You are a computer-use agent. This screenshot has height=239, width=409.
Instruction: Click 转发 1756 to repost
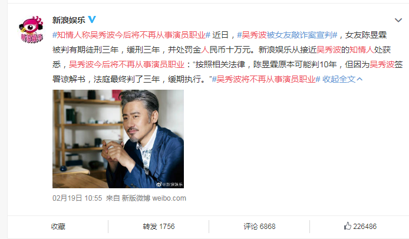coord(159,226)
